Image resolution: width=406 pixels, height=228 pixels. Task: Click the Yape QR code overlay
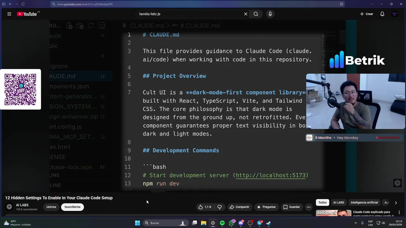20,89
